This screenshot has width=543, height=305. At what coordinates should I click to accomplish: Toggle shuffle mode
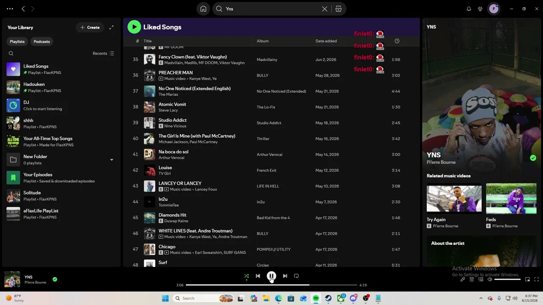click(x=246, y=276)
